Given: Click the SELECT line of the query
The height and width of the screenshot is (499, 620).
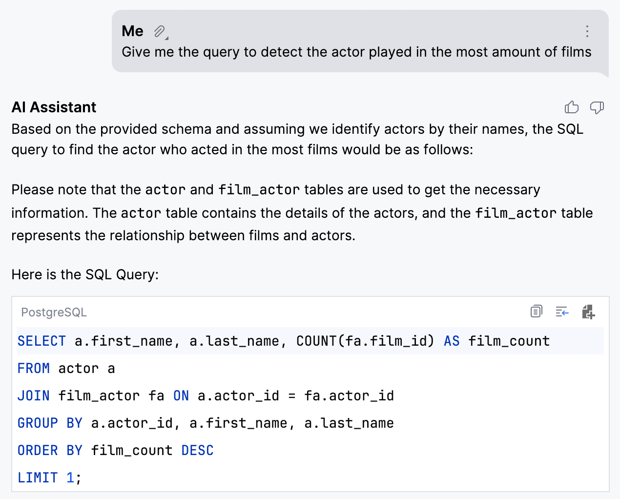Looking at the screenshot, I should coord(283,341).
